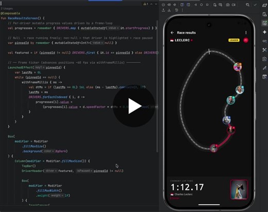This screenshot has height=212, width=268.
Task: Open the Gemini sparkle sidebar icon
Action: tap(264, 32)
